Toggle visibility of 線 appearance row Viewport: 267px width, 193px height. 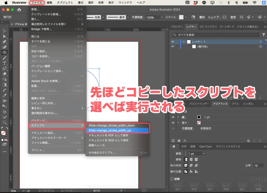173,117
